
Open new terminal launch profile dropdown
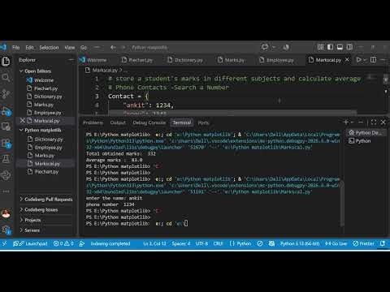[353, 122]
